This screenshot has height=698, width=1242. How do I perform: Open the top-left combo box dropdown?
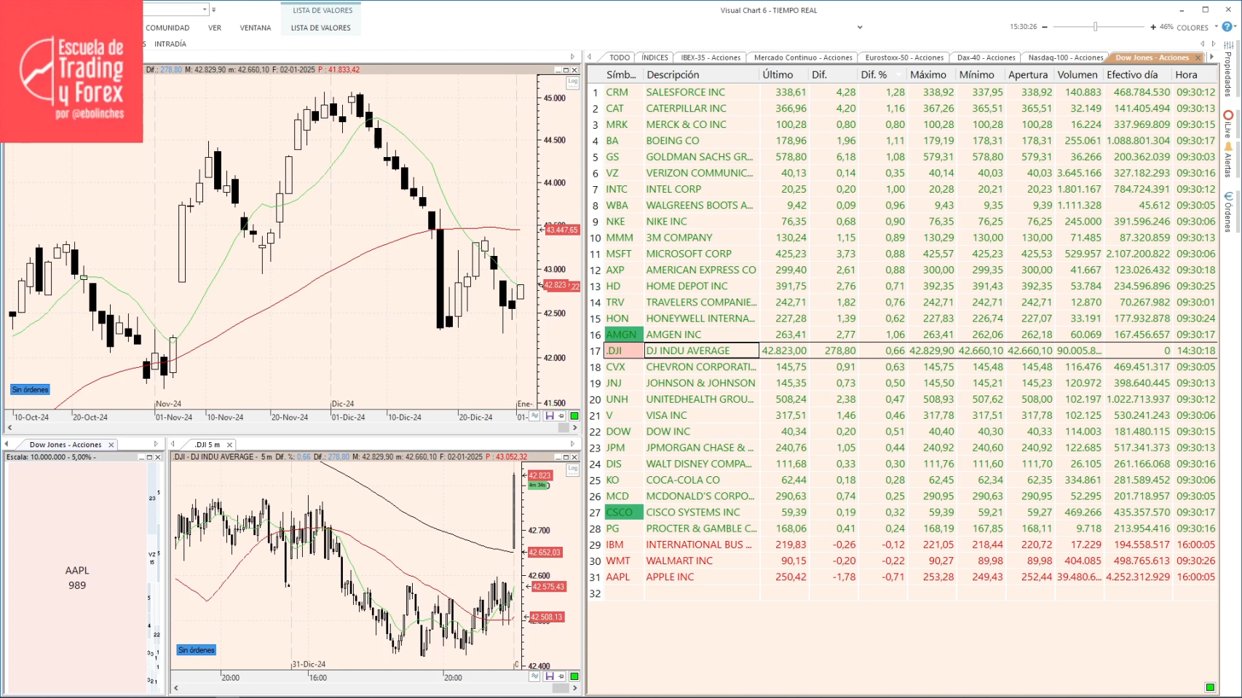pyautogui.click(x=205, y=9)
